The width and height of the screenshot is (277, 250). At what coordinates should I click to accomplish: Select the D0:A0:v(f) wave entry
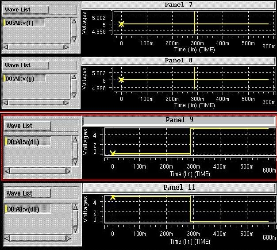tap(24, 23)
